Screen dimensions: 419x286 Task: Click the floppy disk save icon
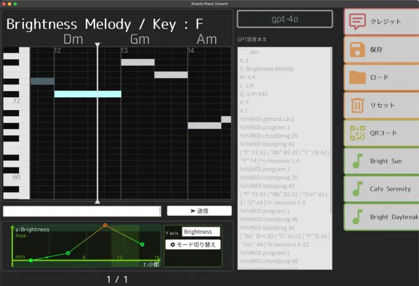tap(356, 49)
